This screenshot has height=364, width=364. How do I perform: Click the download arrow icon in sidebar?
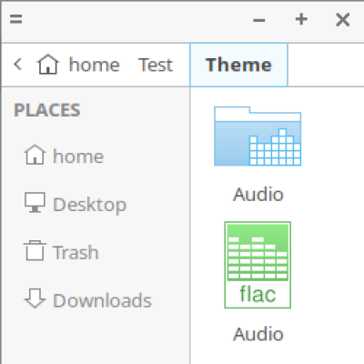point(35,298)
